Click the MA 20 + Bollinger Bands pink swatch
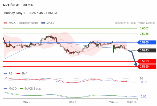The width and height of the screenshot is (157, 106). click(5, 23)
